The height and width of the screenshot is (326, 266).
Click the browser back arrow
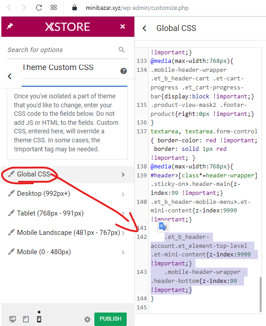click(x=9, y=8)
